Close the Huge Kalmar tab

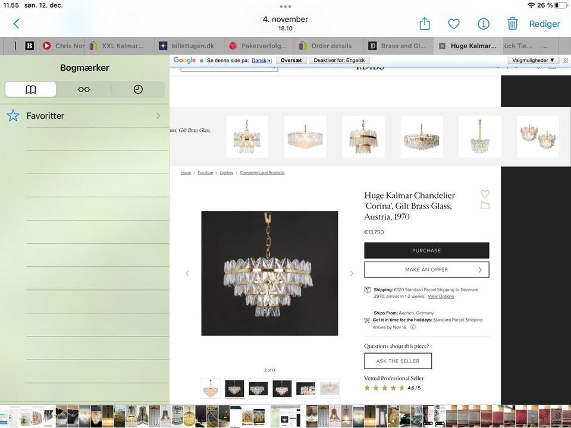(x=442, y=46)
